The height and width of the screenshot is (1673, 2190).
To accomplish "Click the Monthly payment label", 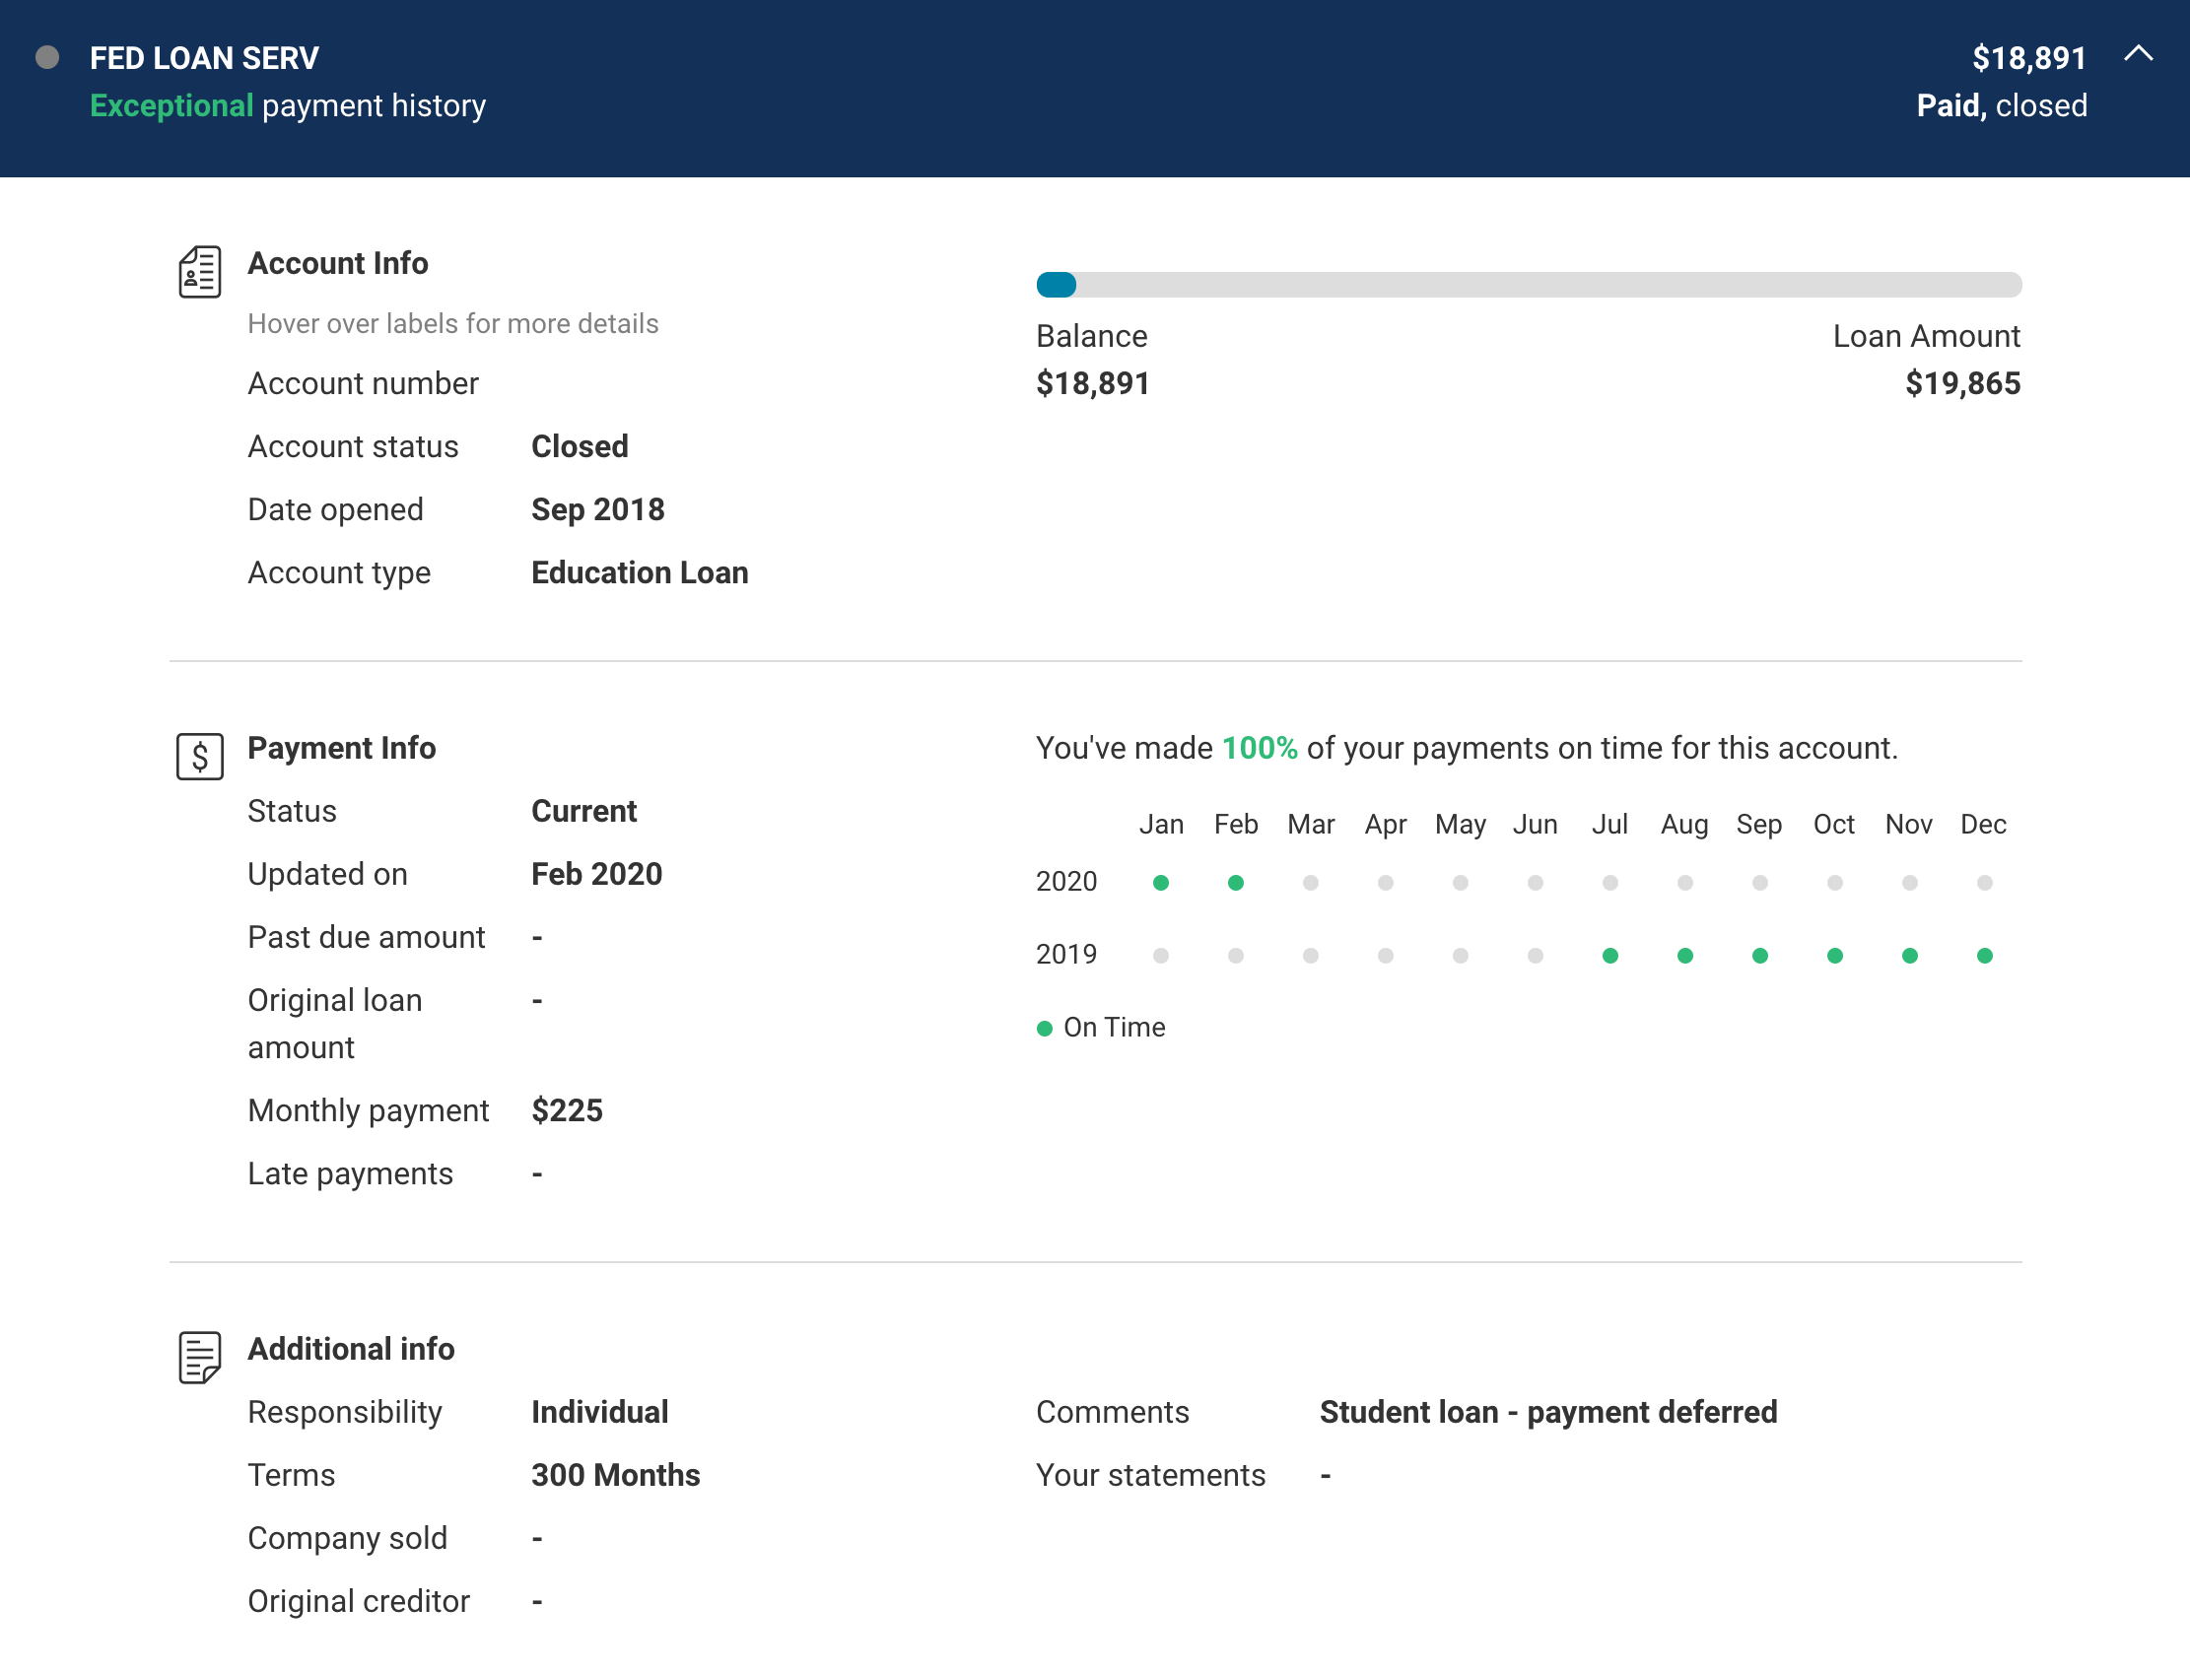I will click(x=368, y=1110).
